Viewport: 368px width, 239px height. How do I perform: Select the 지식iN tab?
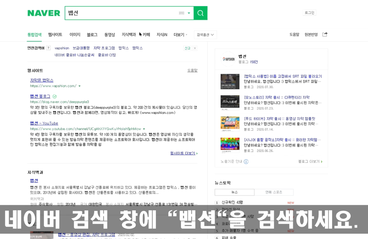162,35
